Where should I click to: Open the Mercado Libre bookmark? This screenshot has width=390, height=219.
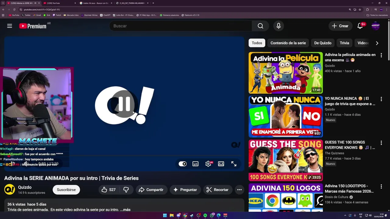[71, 15]
